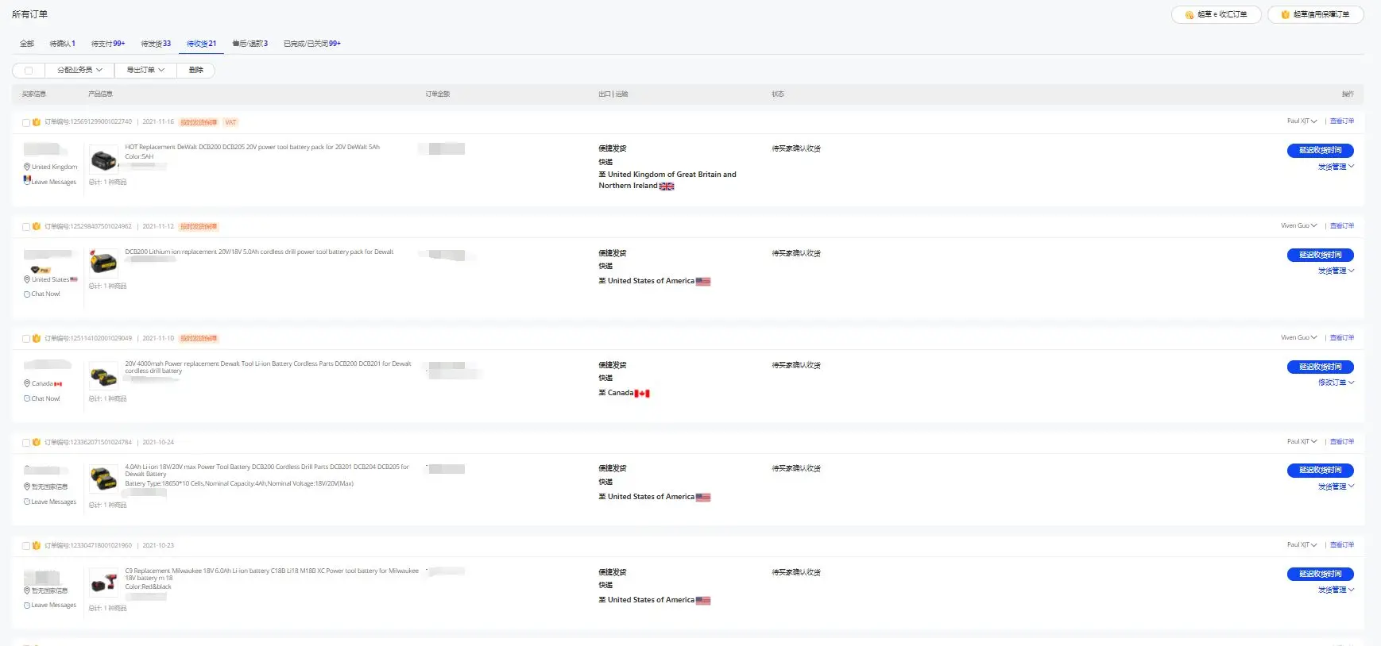
Task: Click the Leave Messages icon for United Kingdom buyer
Action: 27,181
